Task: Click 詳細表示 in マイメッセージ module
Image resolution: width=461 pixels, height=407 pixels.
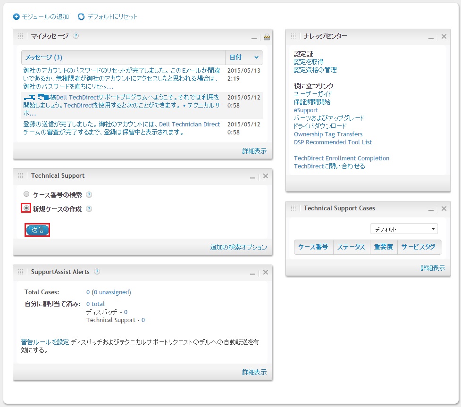Action: pyautogui.click(x=254, y=151)
